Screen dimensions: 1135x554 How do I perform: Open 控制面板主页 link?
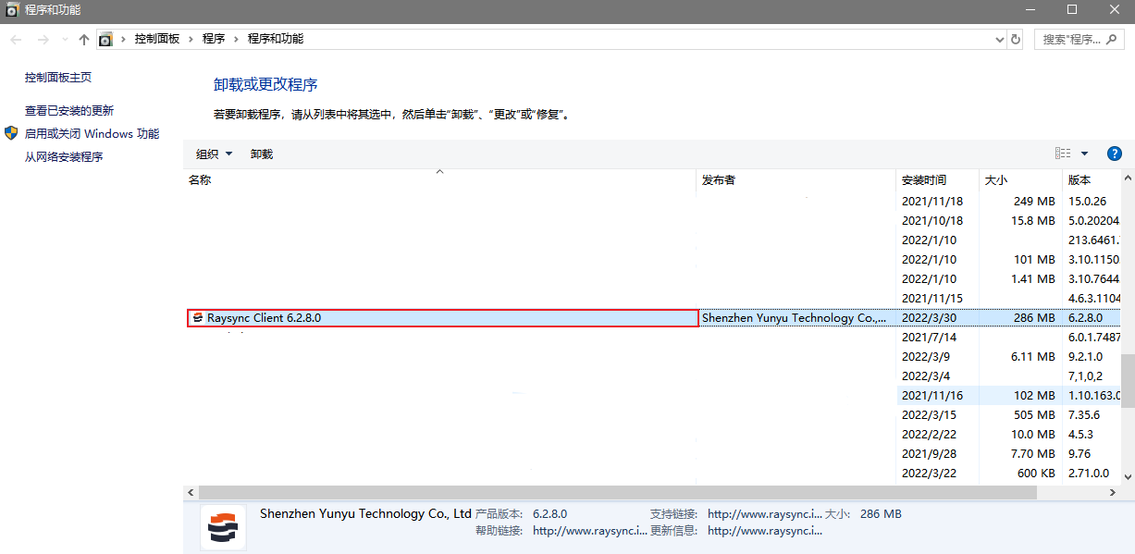pyautogui.click(x=58, y=78)
